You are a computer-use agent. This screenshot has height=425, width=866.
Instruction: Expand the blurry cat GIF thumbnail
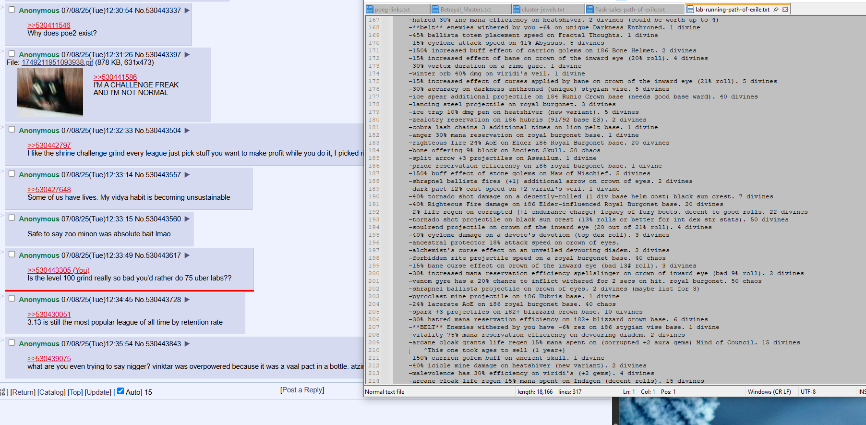50,92
